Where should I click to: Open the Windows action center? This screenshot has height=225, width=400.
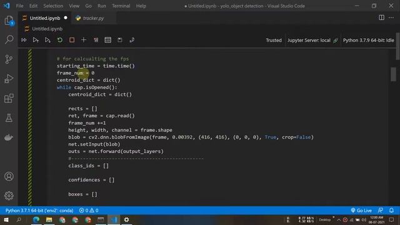392,219
